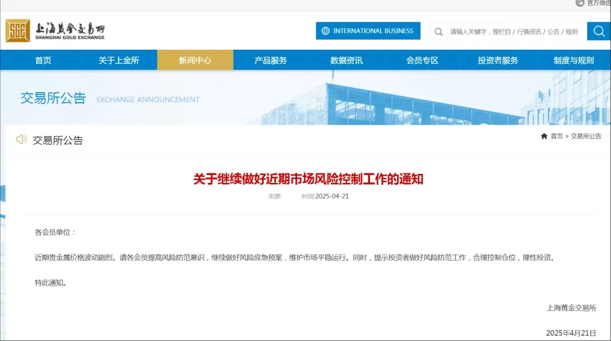Open the 关于上金所 navigation menu
Viewport: 611px width, 341px height.
(119, 60)
